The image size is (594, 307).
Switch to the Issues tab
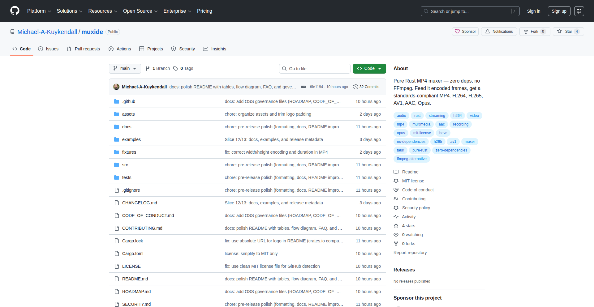tap(48, 49)
